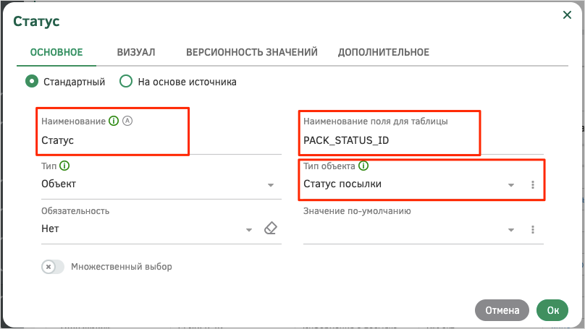Viewport: 585px width, 329px height.
Task: Open the Версионность значений tab
Action: (x=252, y=52)
